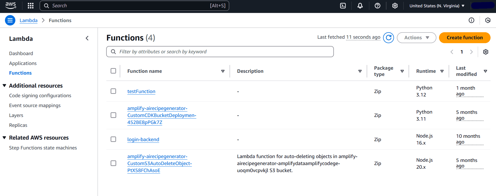The height and width of the screenshot is (196, 496).
Task: Launch the CloudShell terminal icon
Action: [x=343, y=6]
